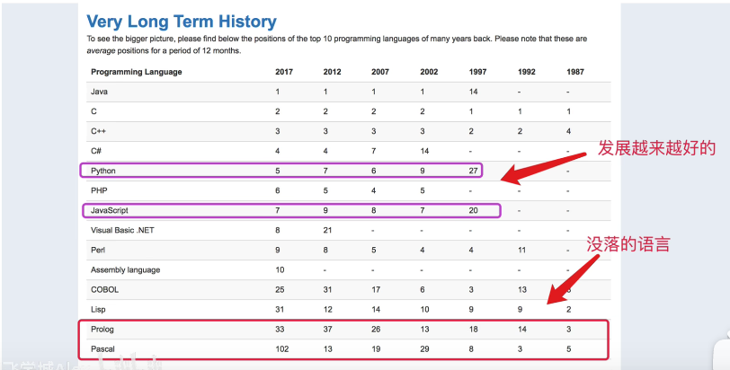The width and height of the screenshot is (730, 370).
Task: Click the Very Long Term History heading
Action: (182, 22)
